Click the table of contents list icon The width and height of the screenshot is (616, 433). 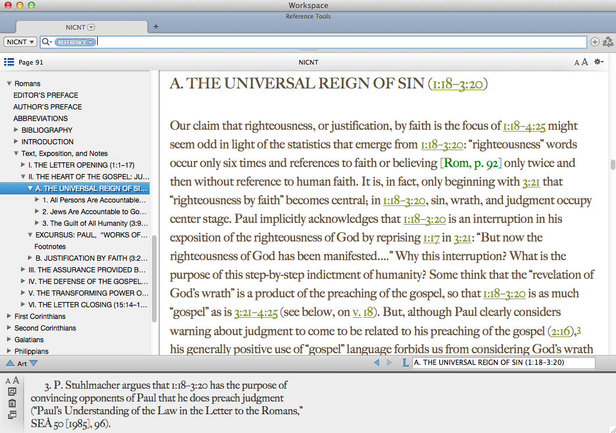(x=9, y=62)
